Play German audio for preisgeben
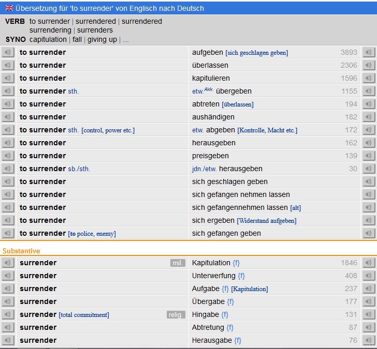The height and width of the screenshot is (349, 377). pyautogui.click(x=368, y=156)
